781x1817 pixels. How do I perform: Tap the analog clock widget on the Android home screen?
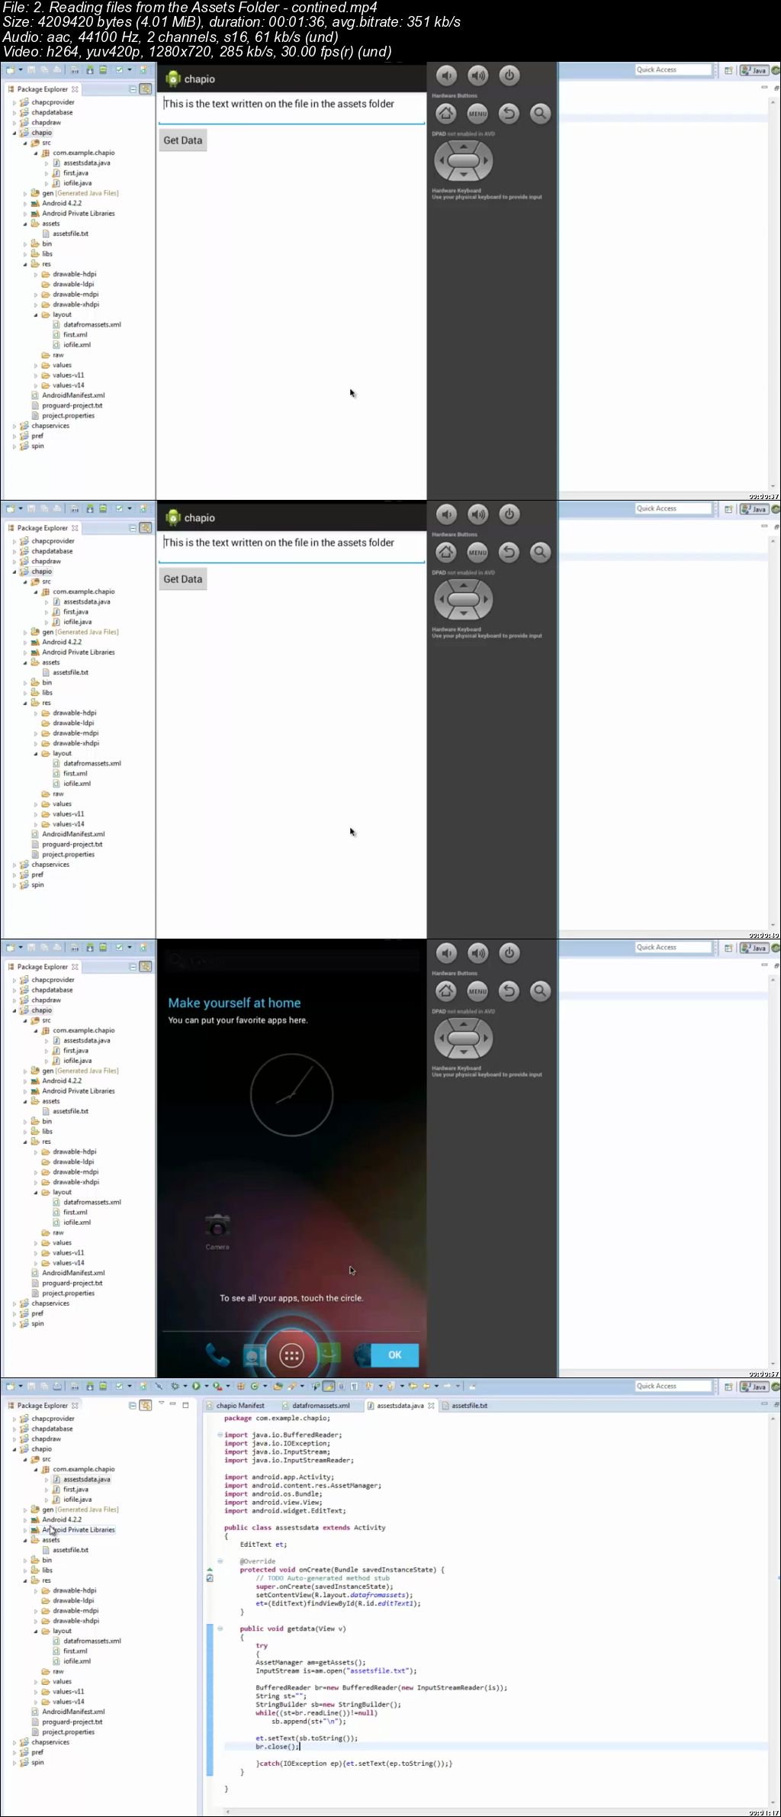[x=291, y=1094]
